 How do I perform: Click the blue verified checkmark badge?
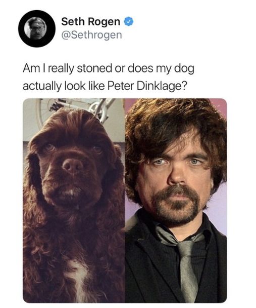tap(129, 21)
